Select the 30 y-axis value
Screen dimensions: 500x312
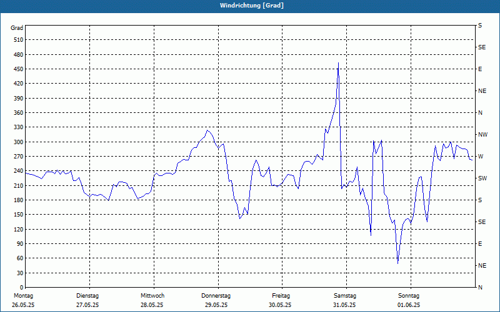[x=20, y=273]
